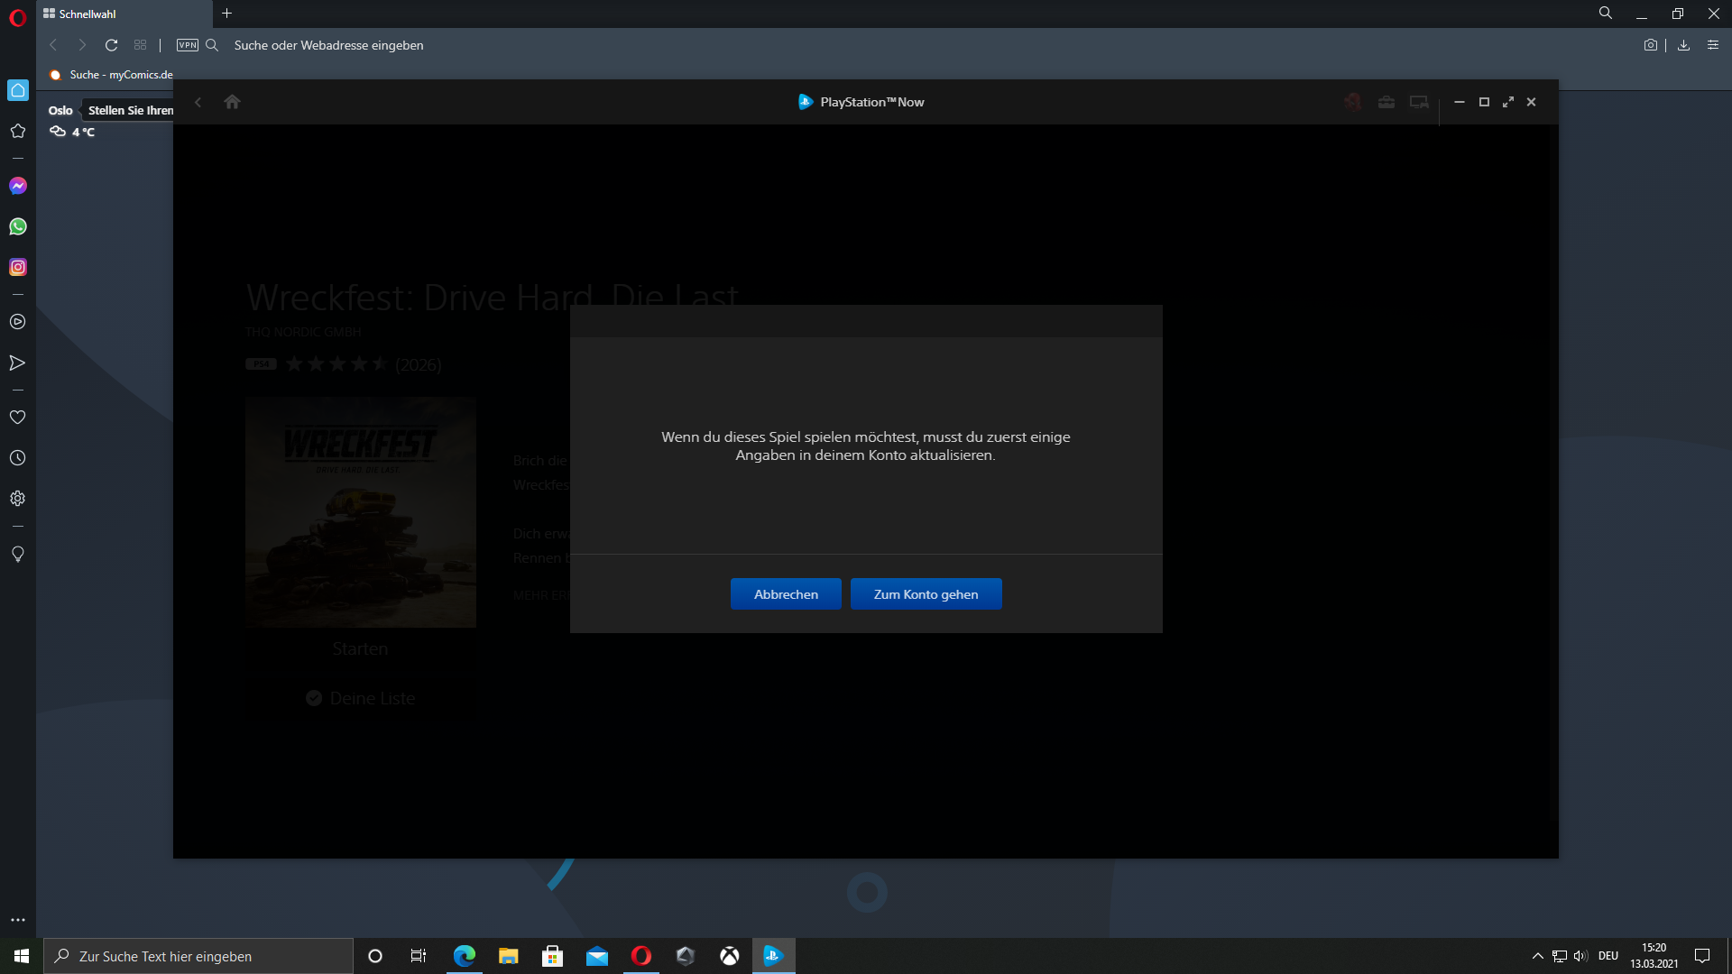
Task: Show hidden system tray icons
Action: (1537, 956)
